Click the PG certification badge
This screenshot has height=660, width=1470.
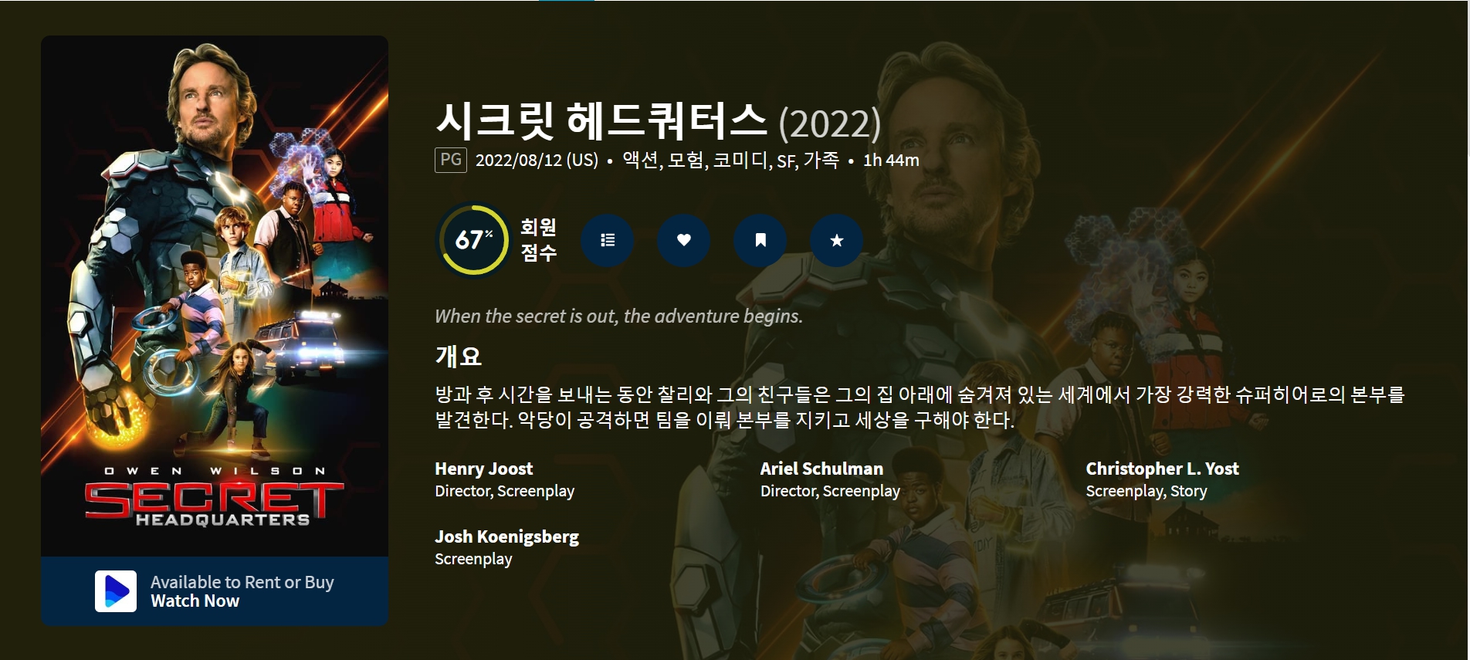pos(451,160)
